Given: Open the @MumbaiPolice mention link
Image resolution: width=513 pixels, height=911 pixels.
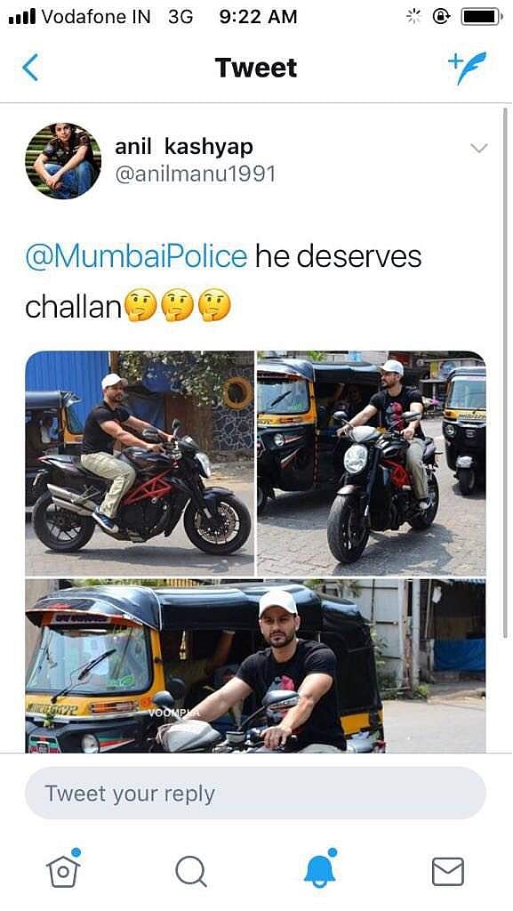Looking at the screenshot, I should tap(136, 256).
